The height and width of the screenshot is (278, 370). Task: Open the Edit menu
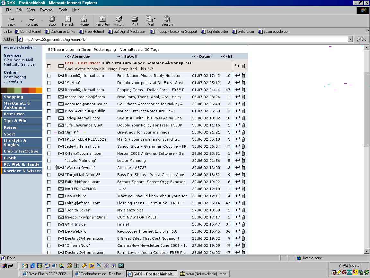[19, 10]
